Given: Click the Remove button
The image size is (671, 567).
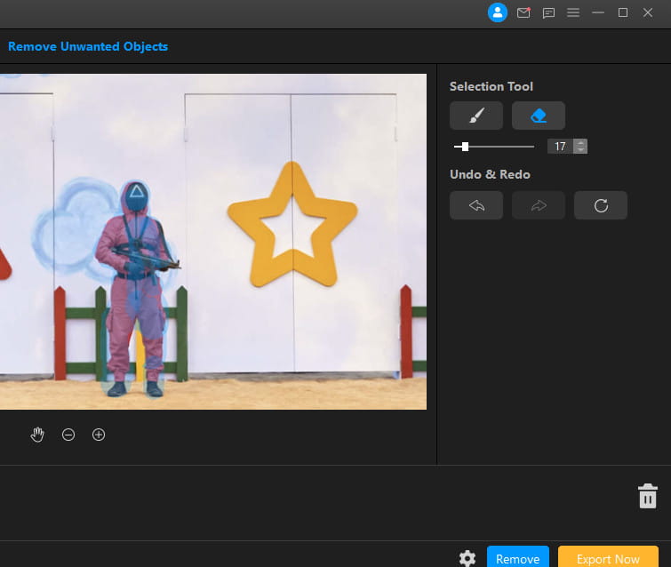Looking at the screenshot, I should click(x=518, y=557).
